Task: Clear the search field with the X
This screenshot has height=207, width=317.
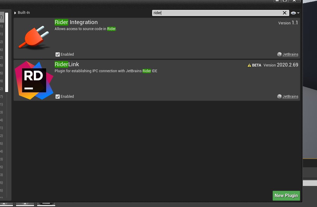Action: click(x=284, y=13)
